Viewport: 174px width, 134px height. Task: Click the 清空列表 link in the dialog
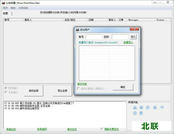(x=82, y=84)
